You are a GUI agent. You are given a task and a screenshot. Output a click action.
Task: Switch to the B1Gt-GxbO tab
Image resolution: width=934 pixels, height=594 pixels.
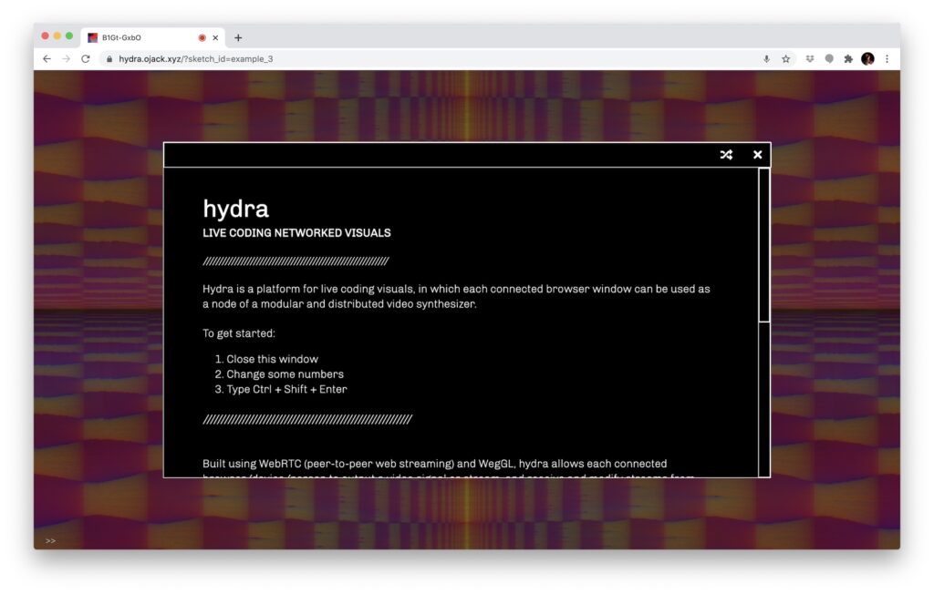coord(137,37)
